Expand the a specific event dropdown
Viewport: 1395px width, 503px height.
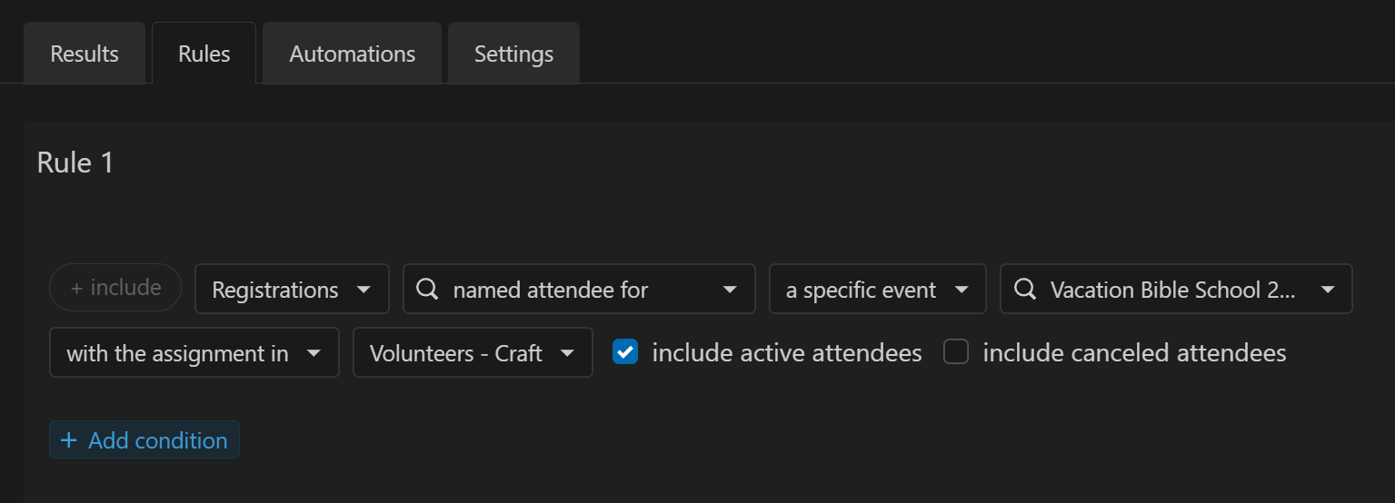877,290
